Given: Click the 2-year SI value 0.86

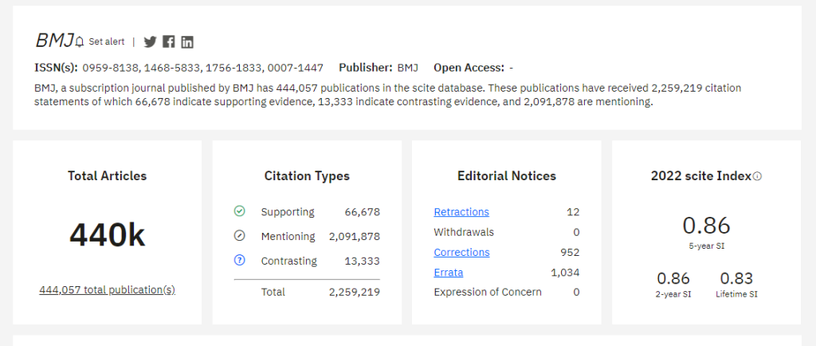Looking at the screenshot, I should point(673,278).
